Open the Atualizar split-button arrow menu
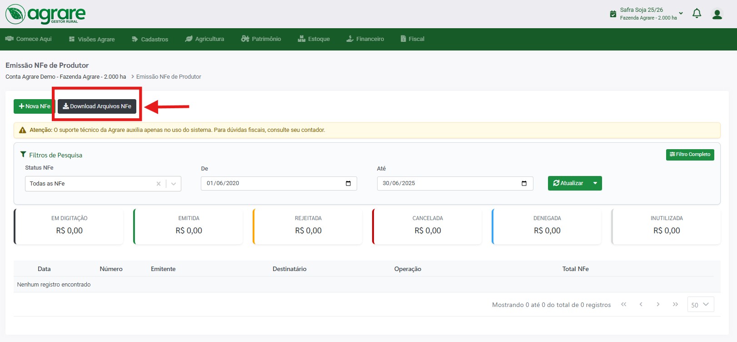 pos(595,183)
